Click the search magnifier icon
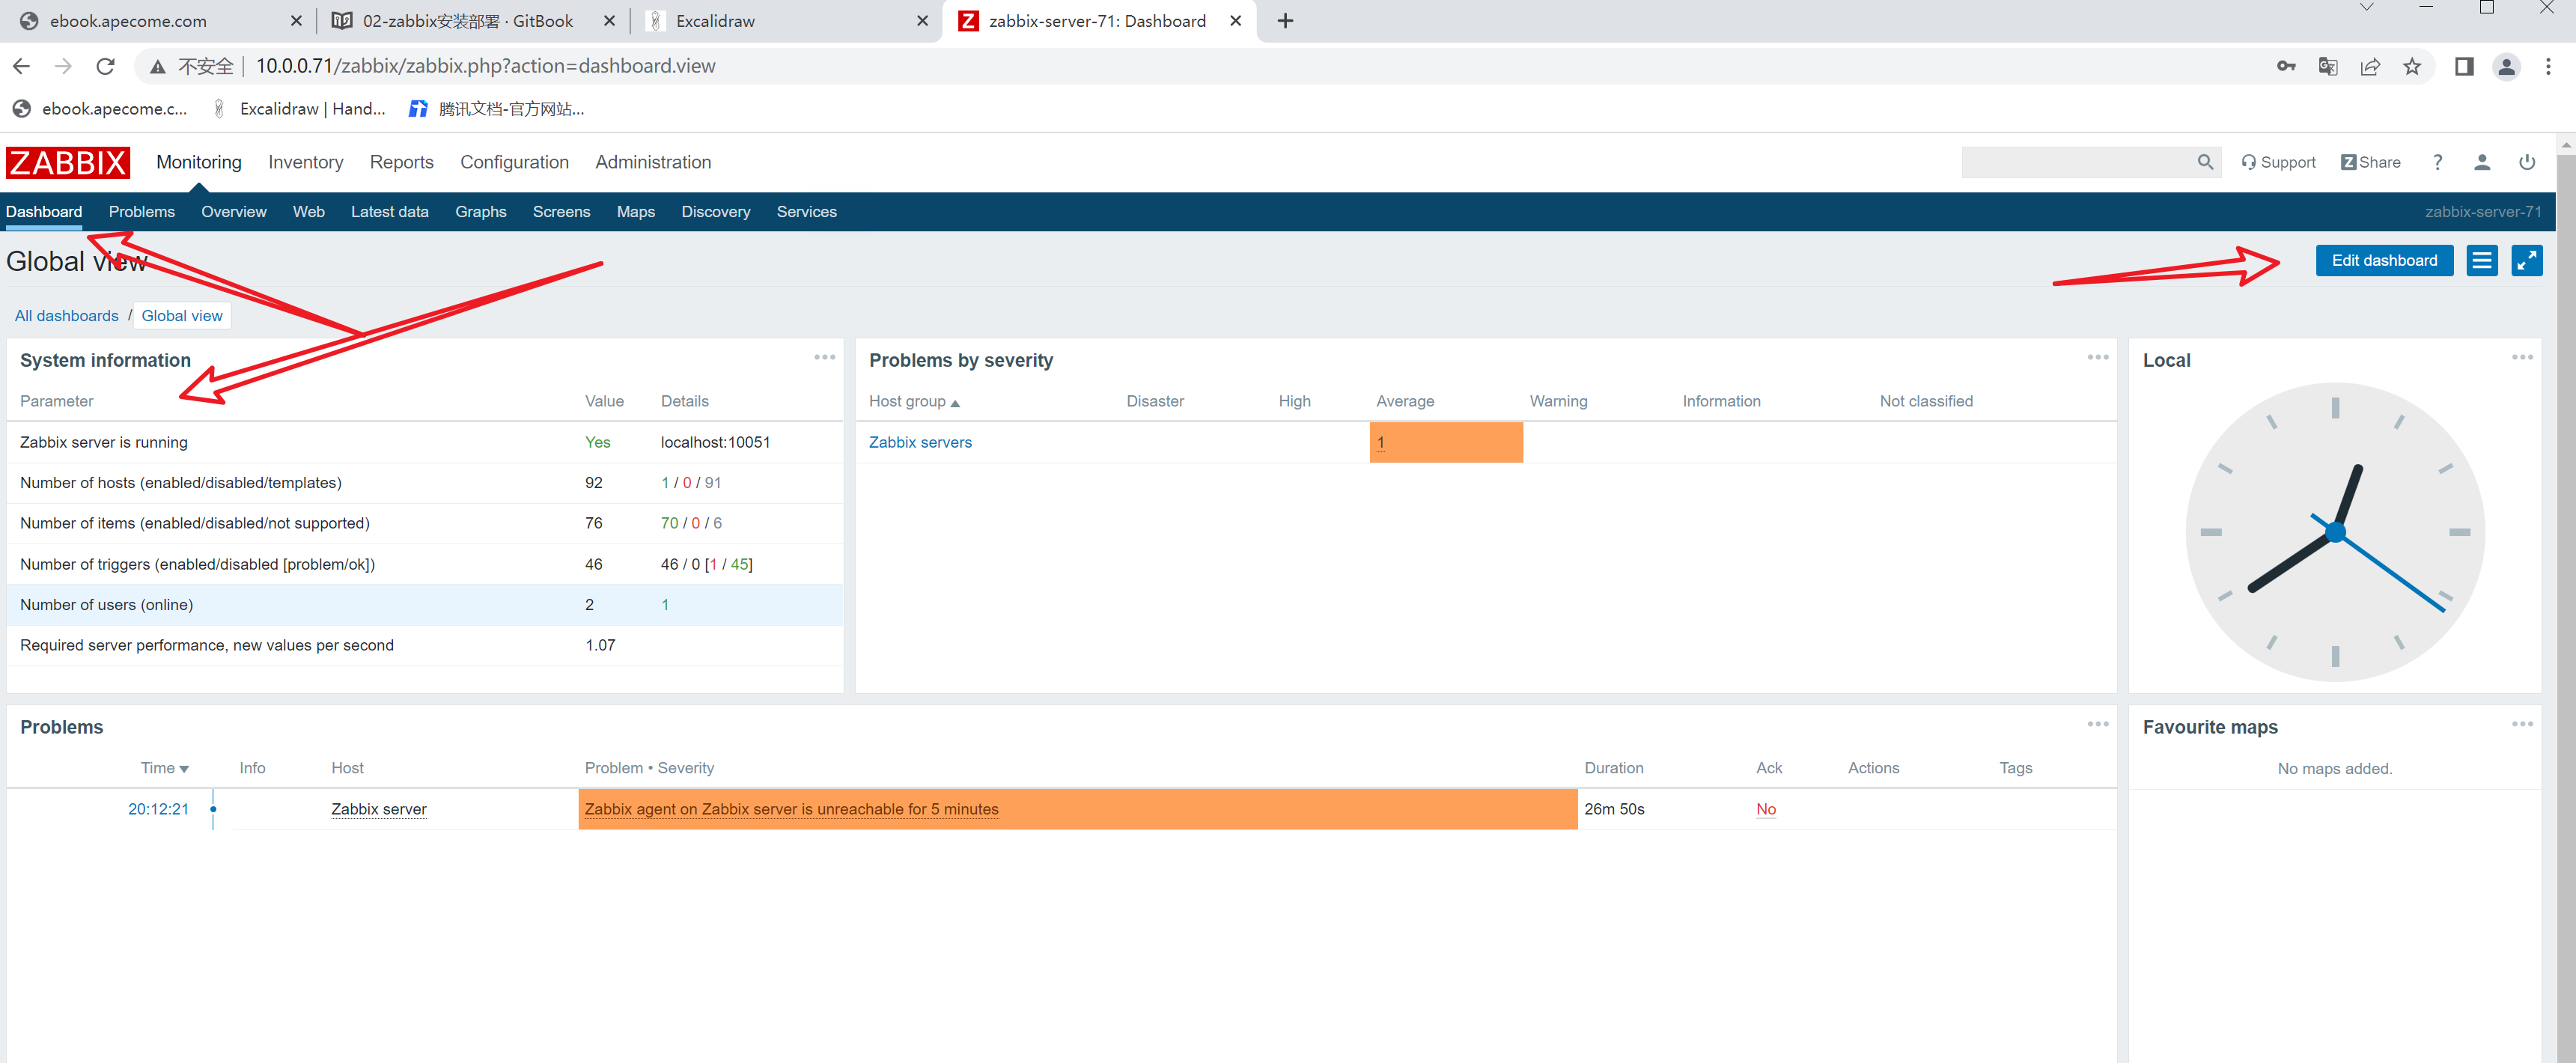 pos(2205,162)
